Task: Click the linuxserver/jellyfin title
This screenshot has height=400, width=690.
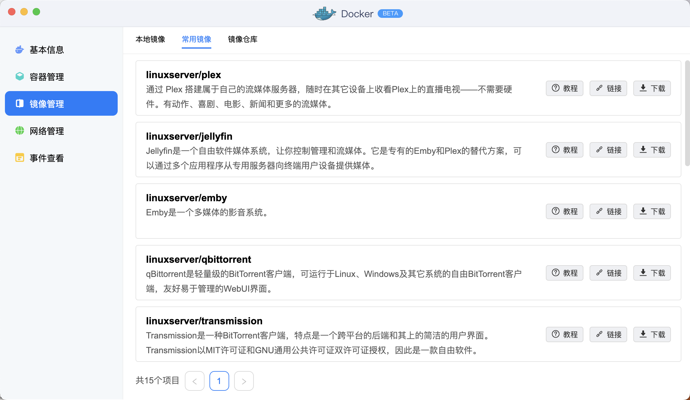Action: pyautogui.click(x=189, y=136)
